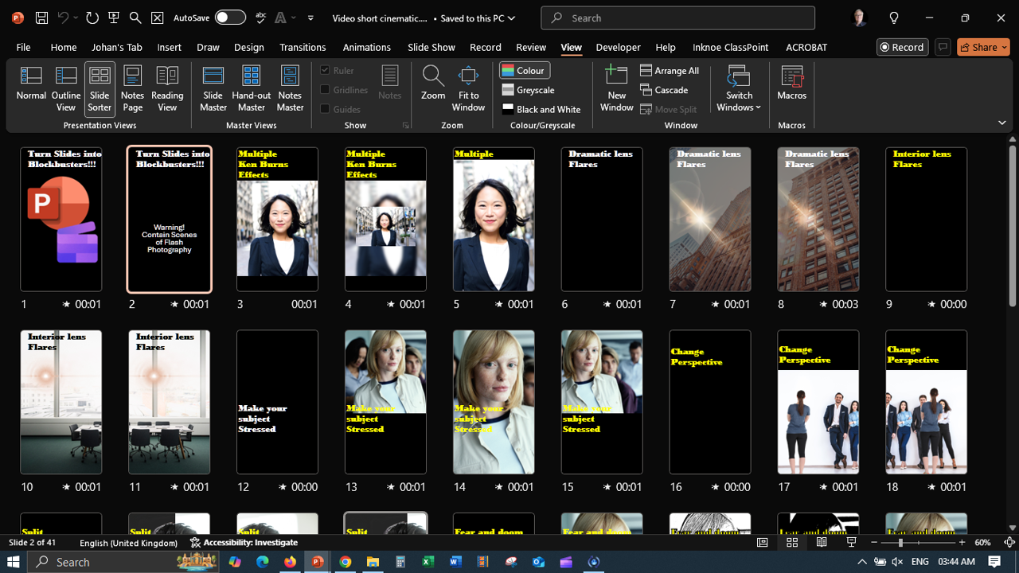1019x573 pixels.
Task: Show hidden system tray icons
Action: click(862, 562)
